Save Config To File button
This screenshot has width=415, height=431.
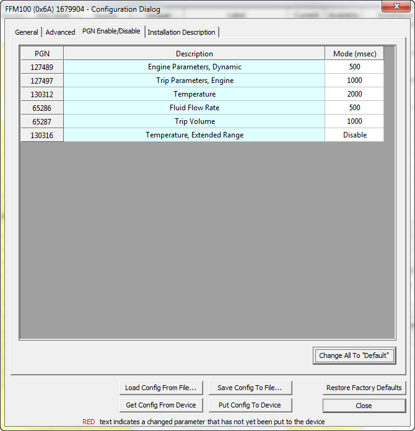click(x=250, y=388)
